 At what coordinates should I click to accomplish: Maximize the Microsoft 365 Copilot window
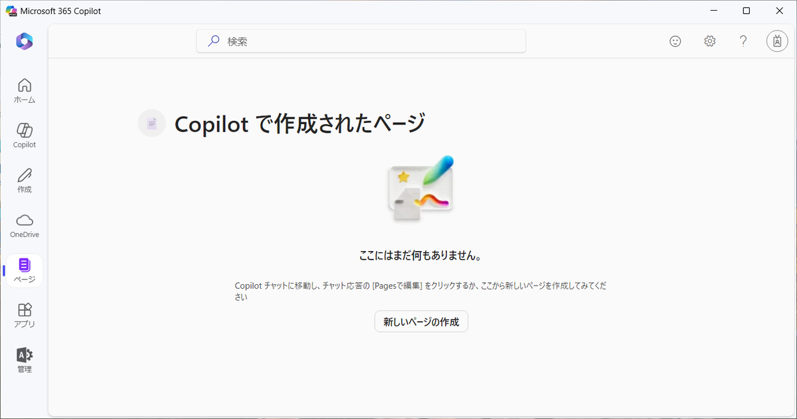point(747,11)
